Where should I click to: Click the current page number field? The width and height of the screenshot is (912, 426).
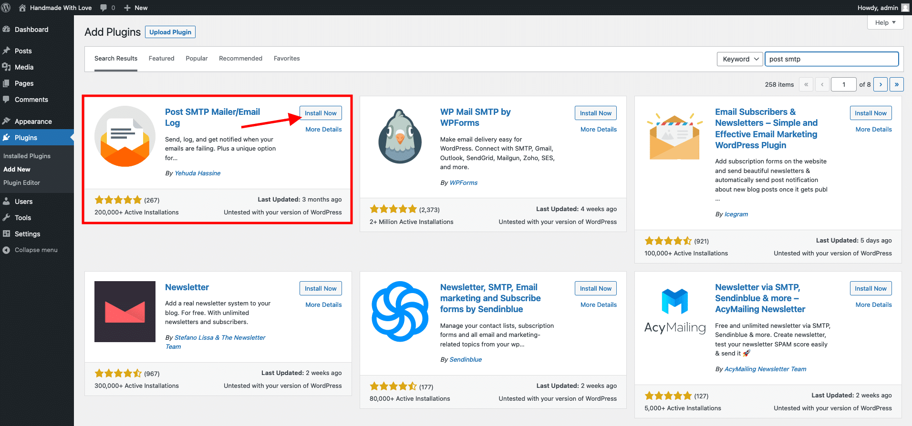tap(844, 84)
